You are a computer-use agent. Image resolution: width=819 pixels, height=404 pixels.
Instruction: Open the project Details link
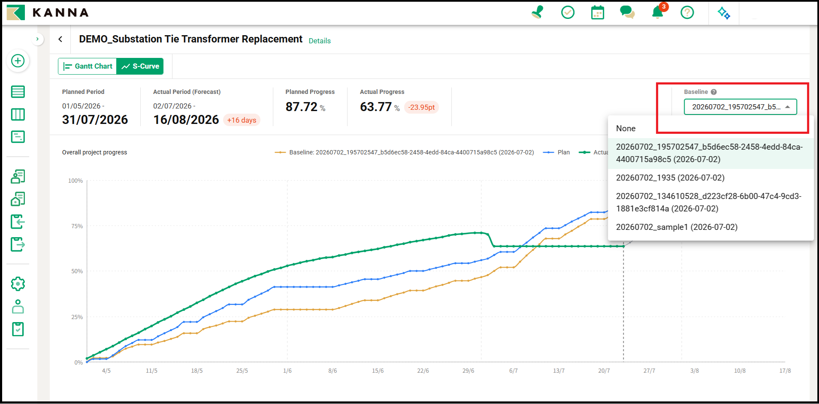click(320, 41)
